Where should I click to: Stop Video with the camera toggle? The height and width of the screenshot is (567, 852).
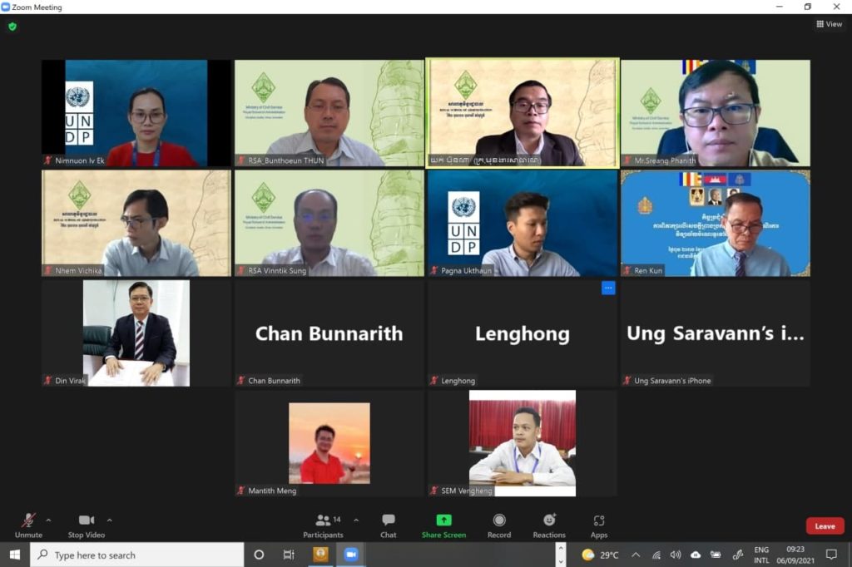click(87, 526)
